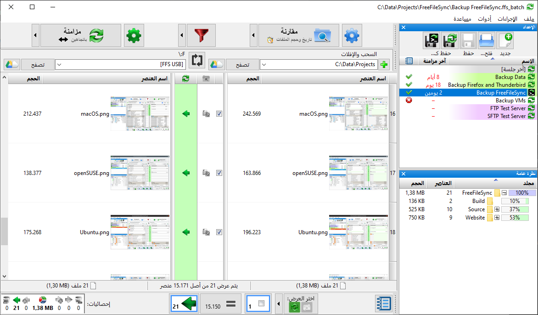538x315 pixels.
Task: Click the category icon in Ubuntu.png row
Action: [x=206, y=232]
